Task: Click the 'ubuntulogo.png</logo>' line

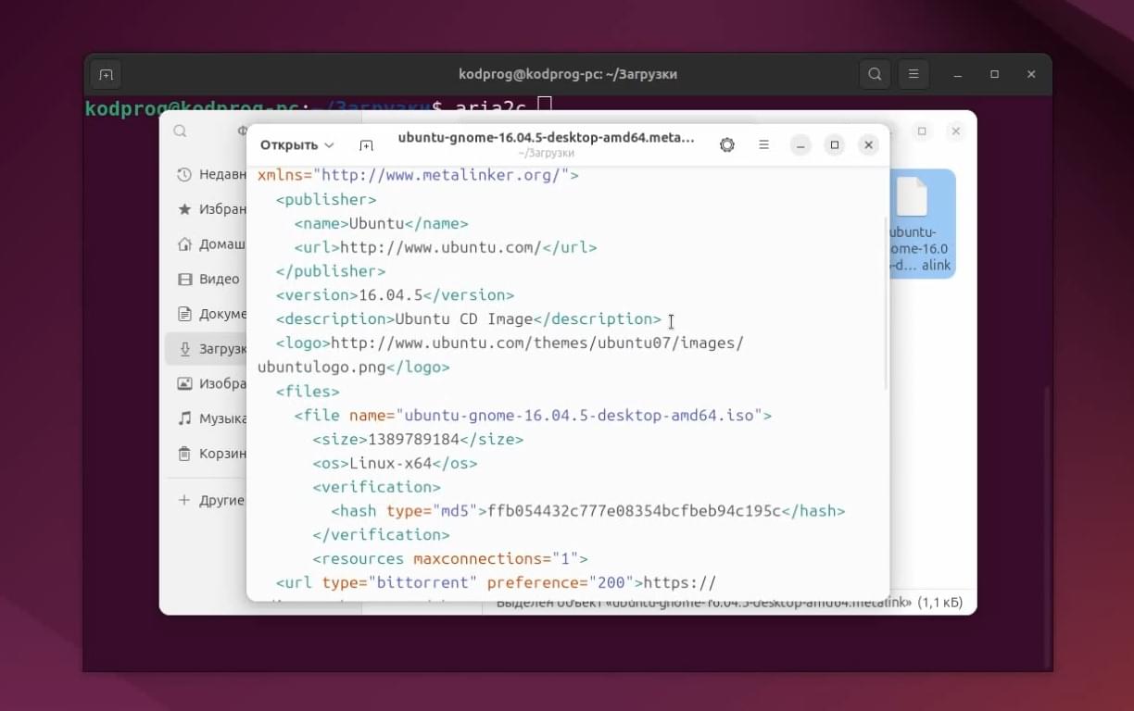Action: (354, 368)
